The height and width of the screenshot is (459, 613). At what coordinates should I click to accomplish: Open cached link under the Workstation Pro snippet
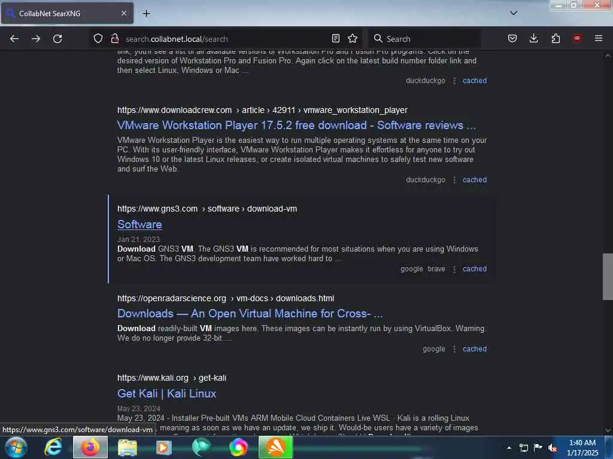coord(475,81)
